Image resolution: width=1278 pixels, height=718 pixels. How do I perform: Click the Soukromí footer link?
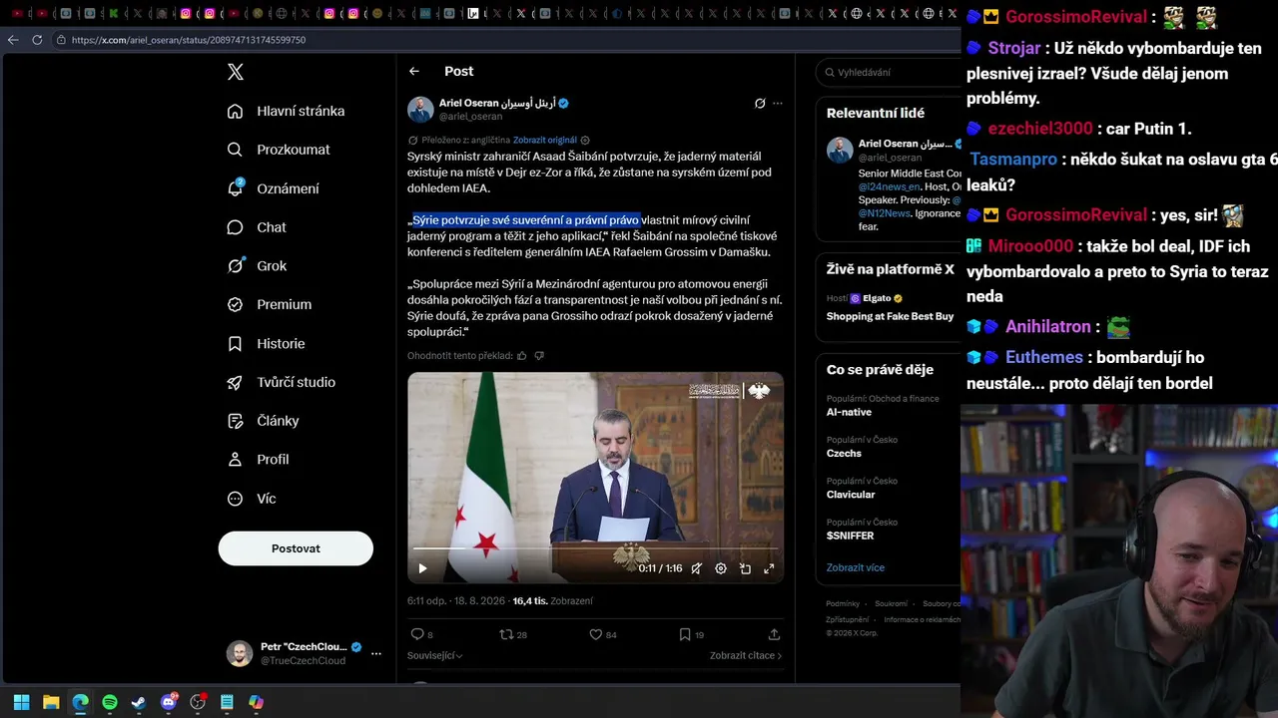coord(892,604)
